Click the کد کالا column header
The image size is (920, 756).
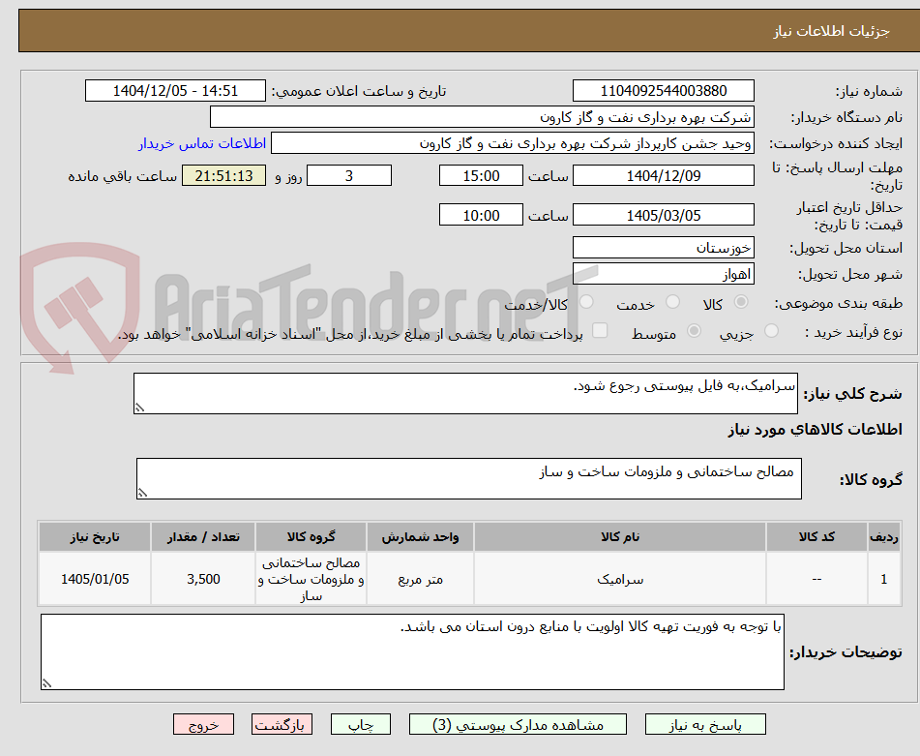(x=816, y=537)
